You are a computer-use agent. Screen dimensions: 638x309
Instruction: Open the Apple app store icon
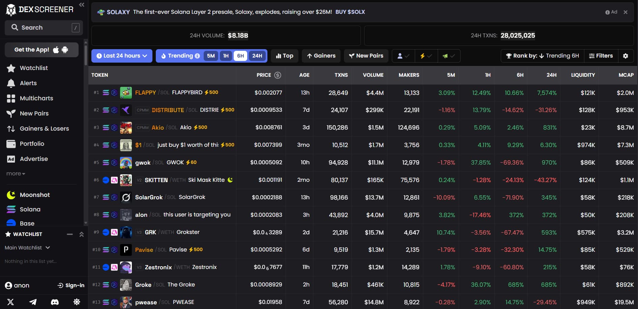[x=56, y=50]
